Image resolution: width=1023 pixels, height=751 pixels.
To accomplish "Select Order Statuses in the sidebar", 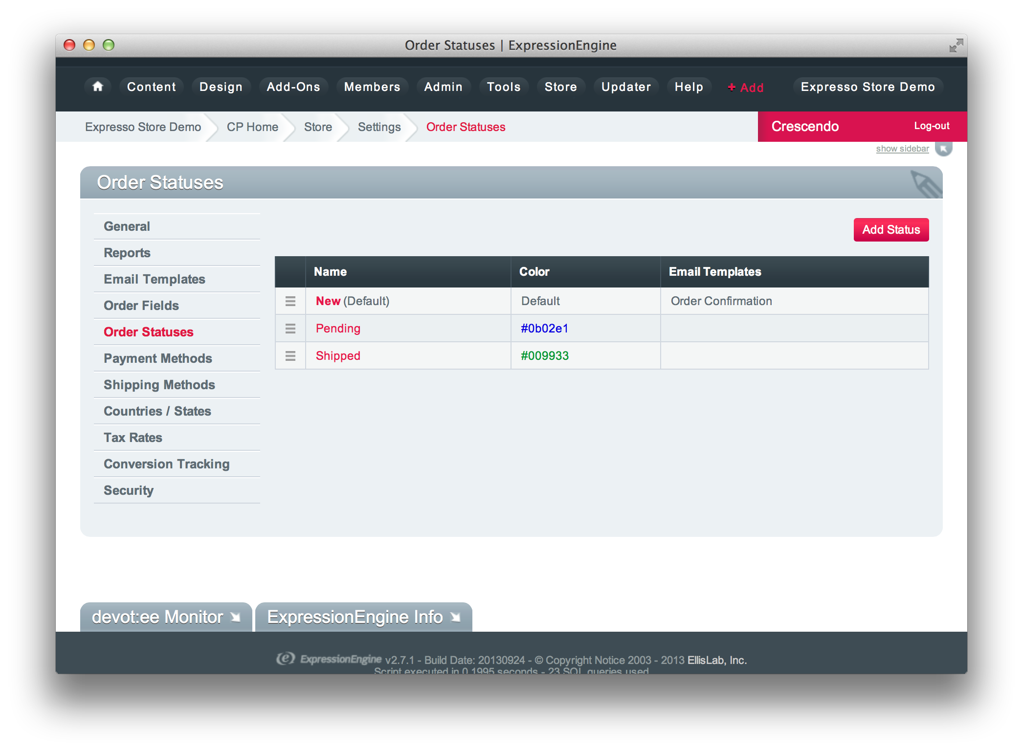I will (177, 332).
